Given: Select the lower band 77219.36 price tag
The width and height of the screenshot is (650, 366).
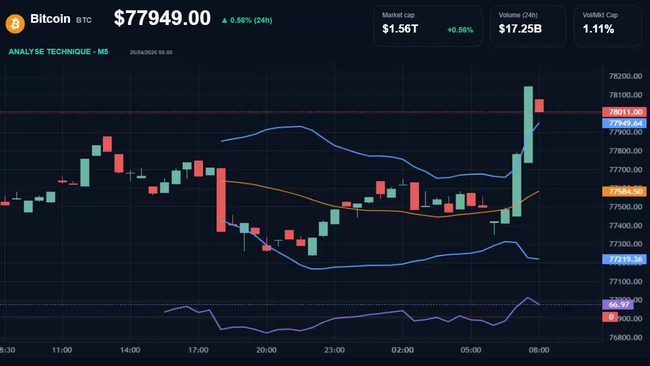Looking at the screenshot, I should click(x=624, y=259).
